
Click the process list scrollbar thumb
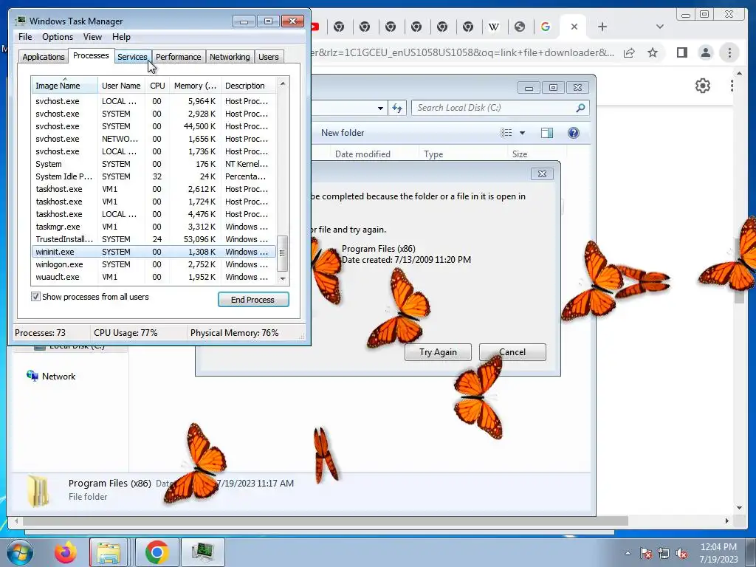283,254
